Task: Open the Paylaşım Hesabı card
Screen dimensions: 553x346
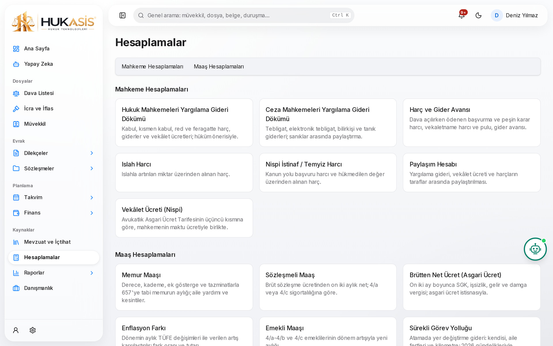Action: pos(472,172)
